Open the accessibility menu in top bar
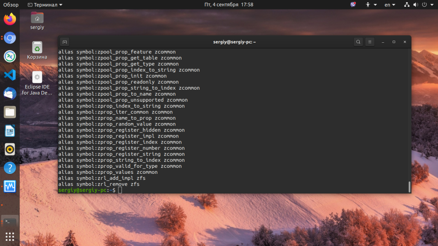Image resolution: width=438 pixels, height=246 pixels. [x=370, y=5]
